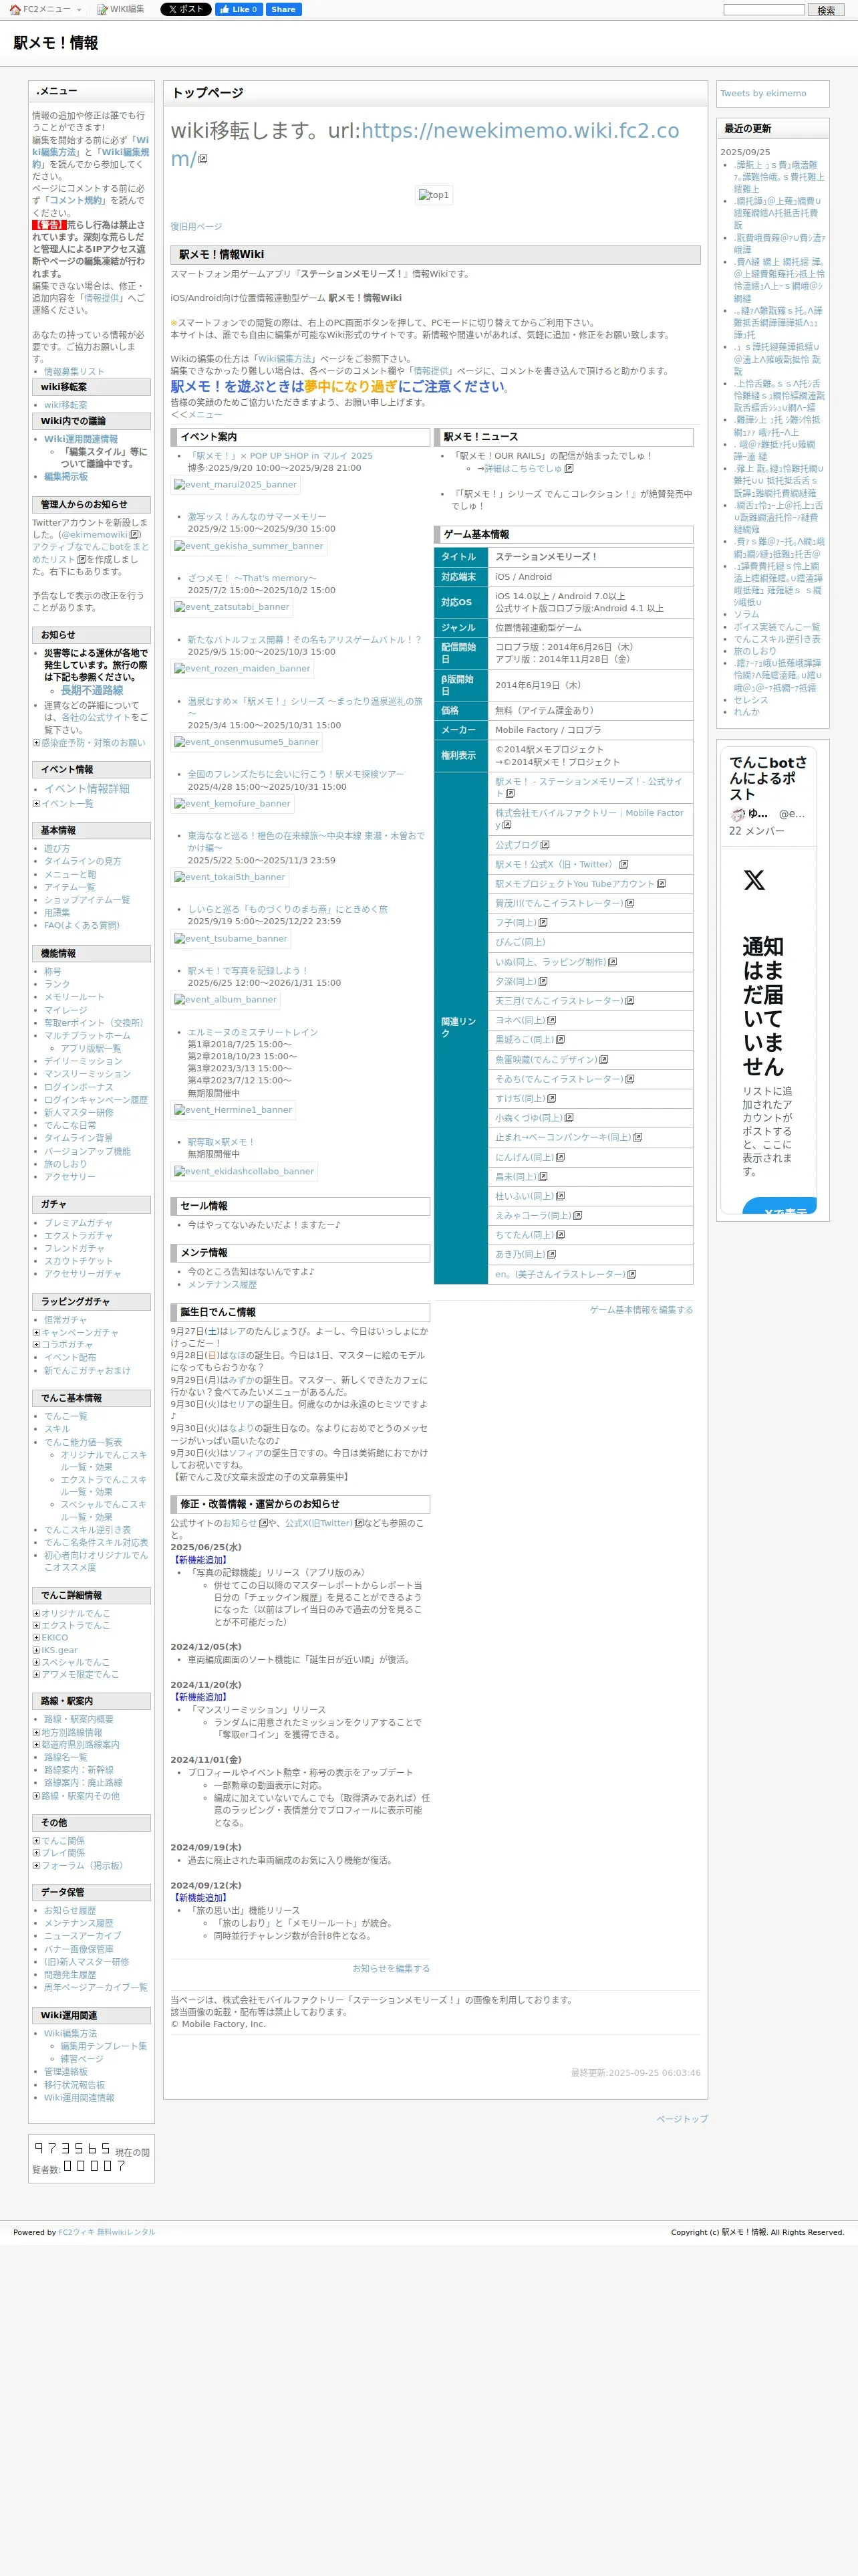Click external-link icon beside 魚雷映蔵(でんこデザイン)
The height and width of the screenshot is (2576, 858).
point(604,1060)
